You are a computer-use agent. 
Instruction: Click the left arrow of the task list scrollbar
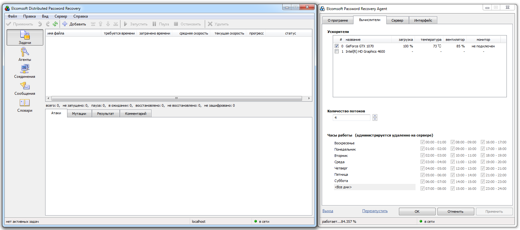(48, 98)
